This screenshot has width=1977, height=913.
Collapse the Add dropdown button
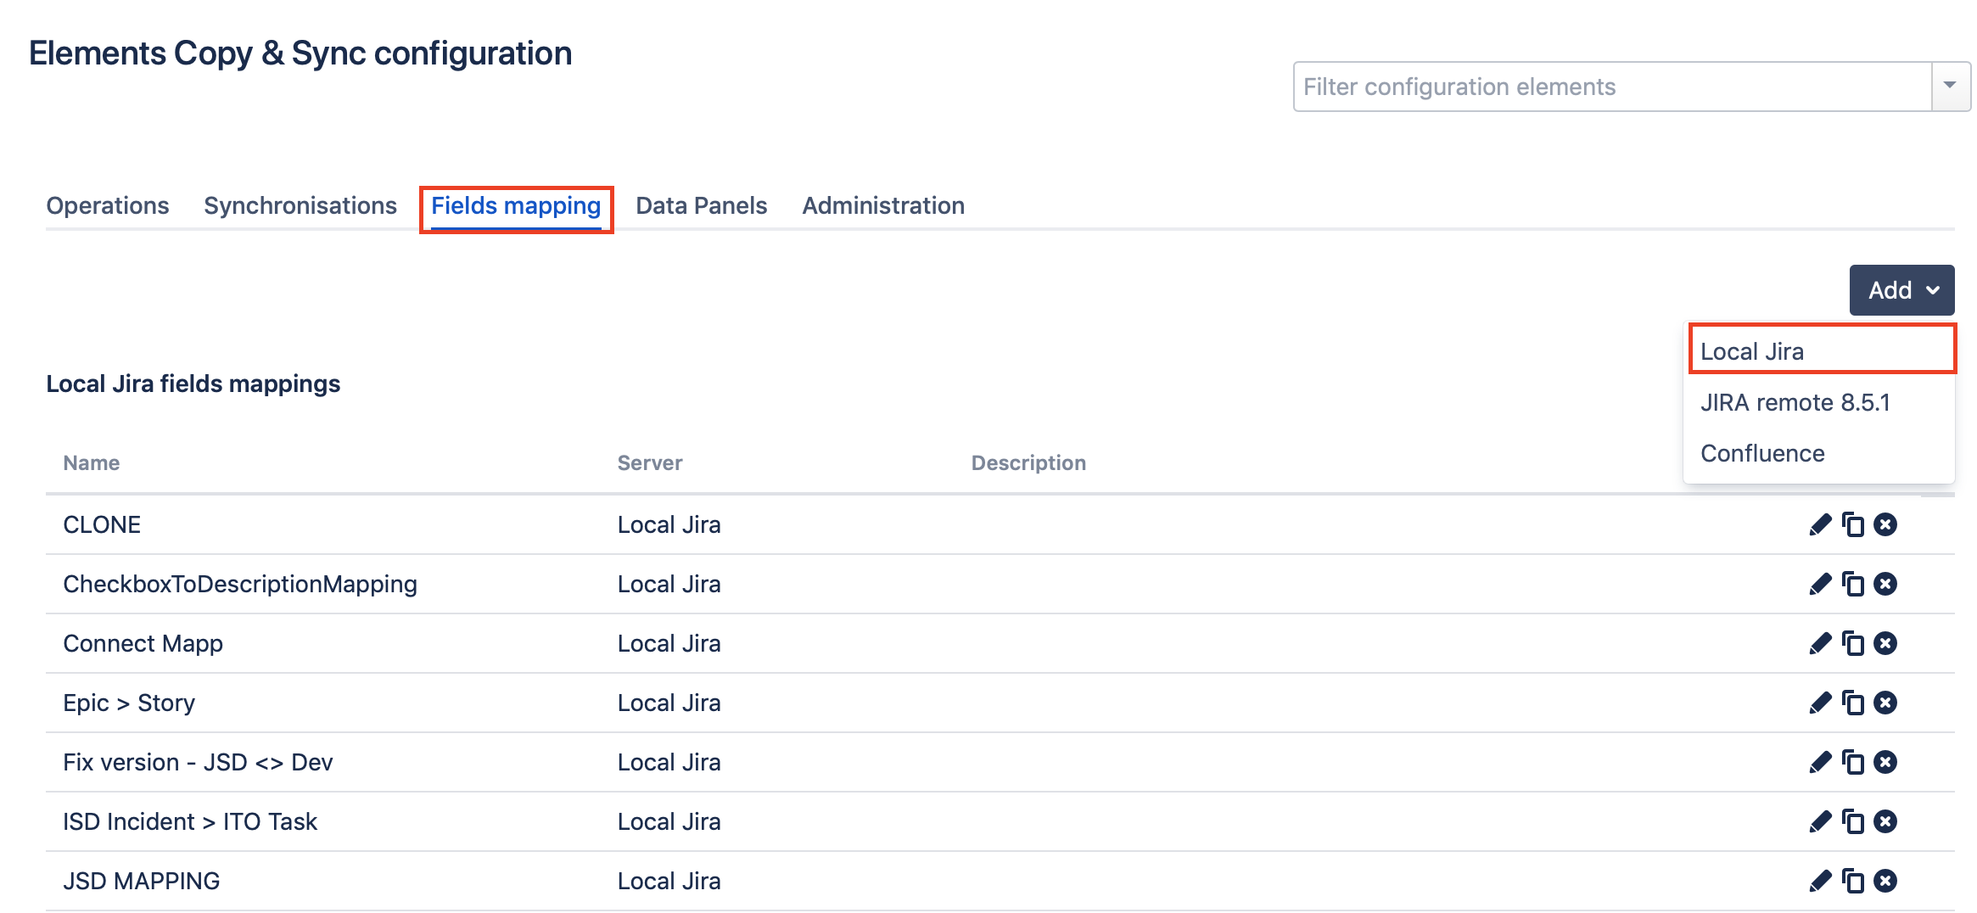click(x=1901, y=290)
